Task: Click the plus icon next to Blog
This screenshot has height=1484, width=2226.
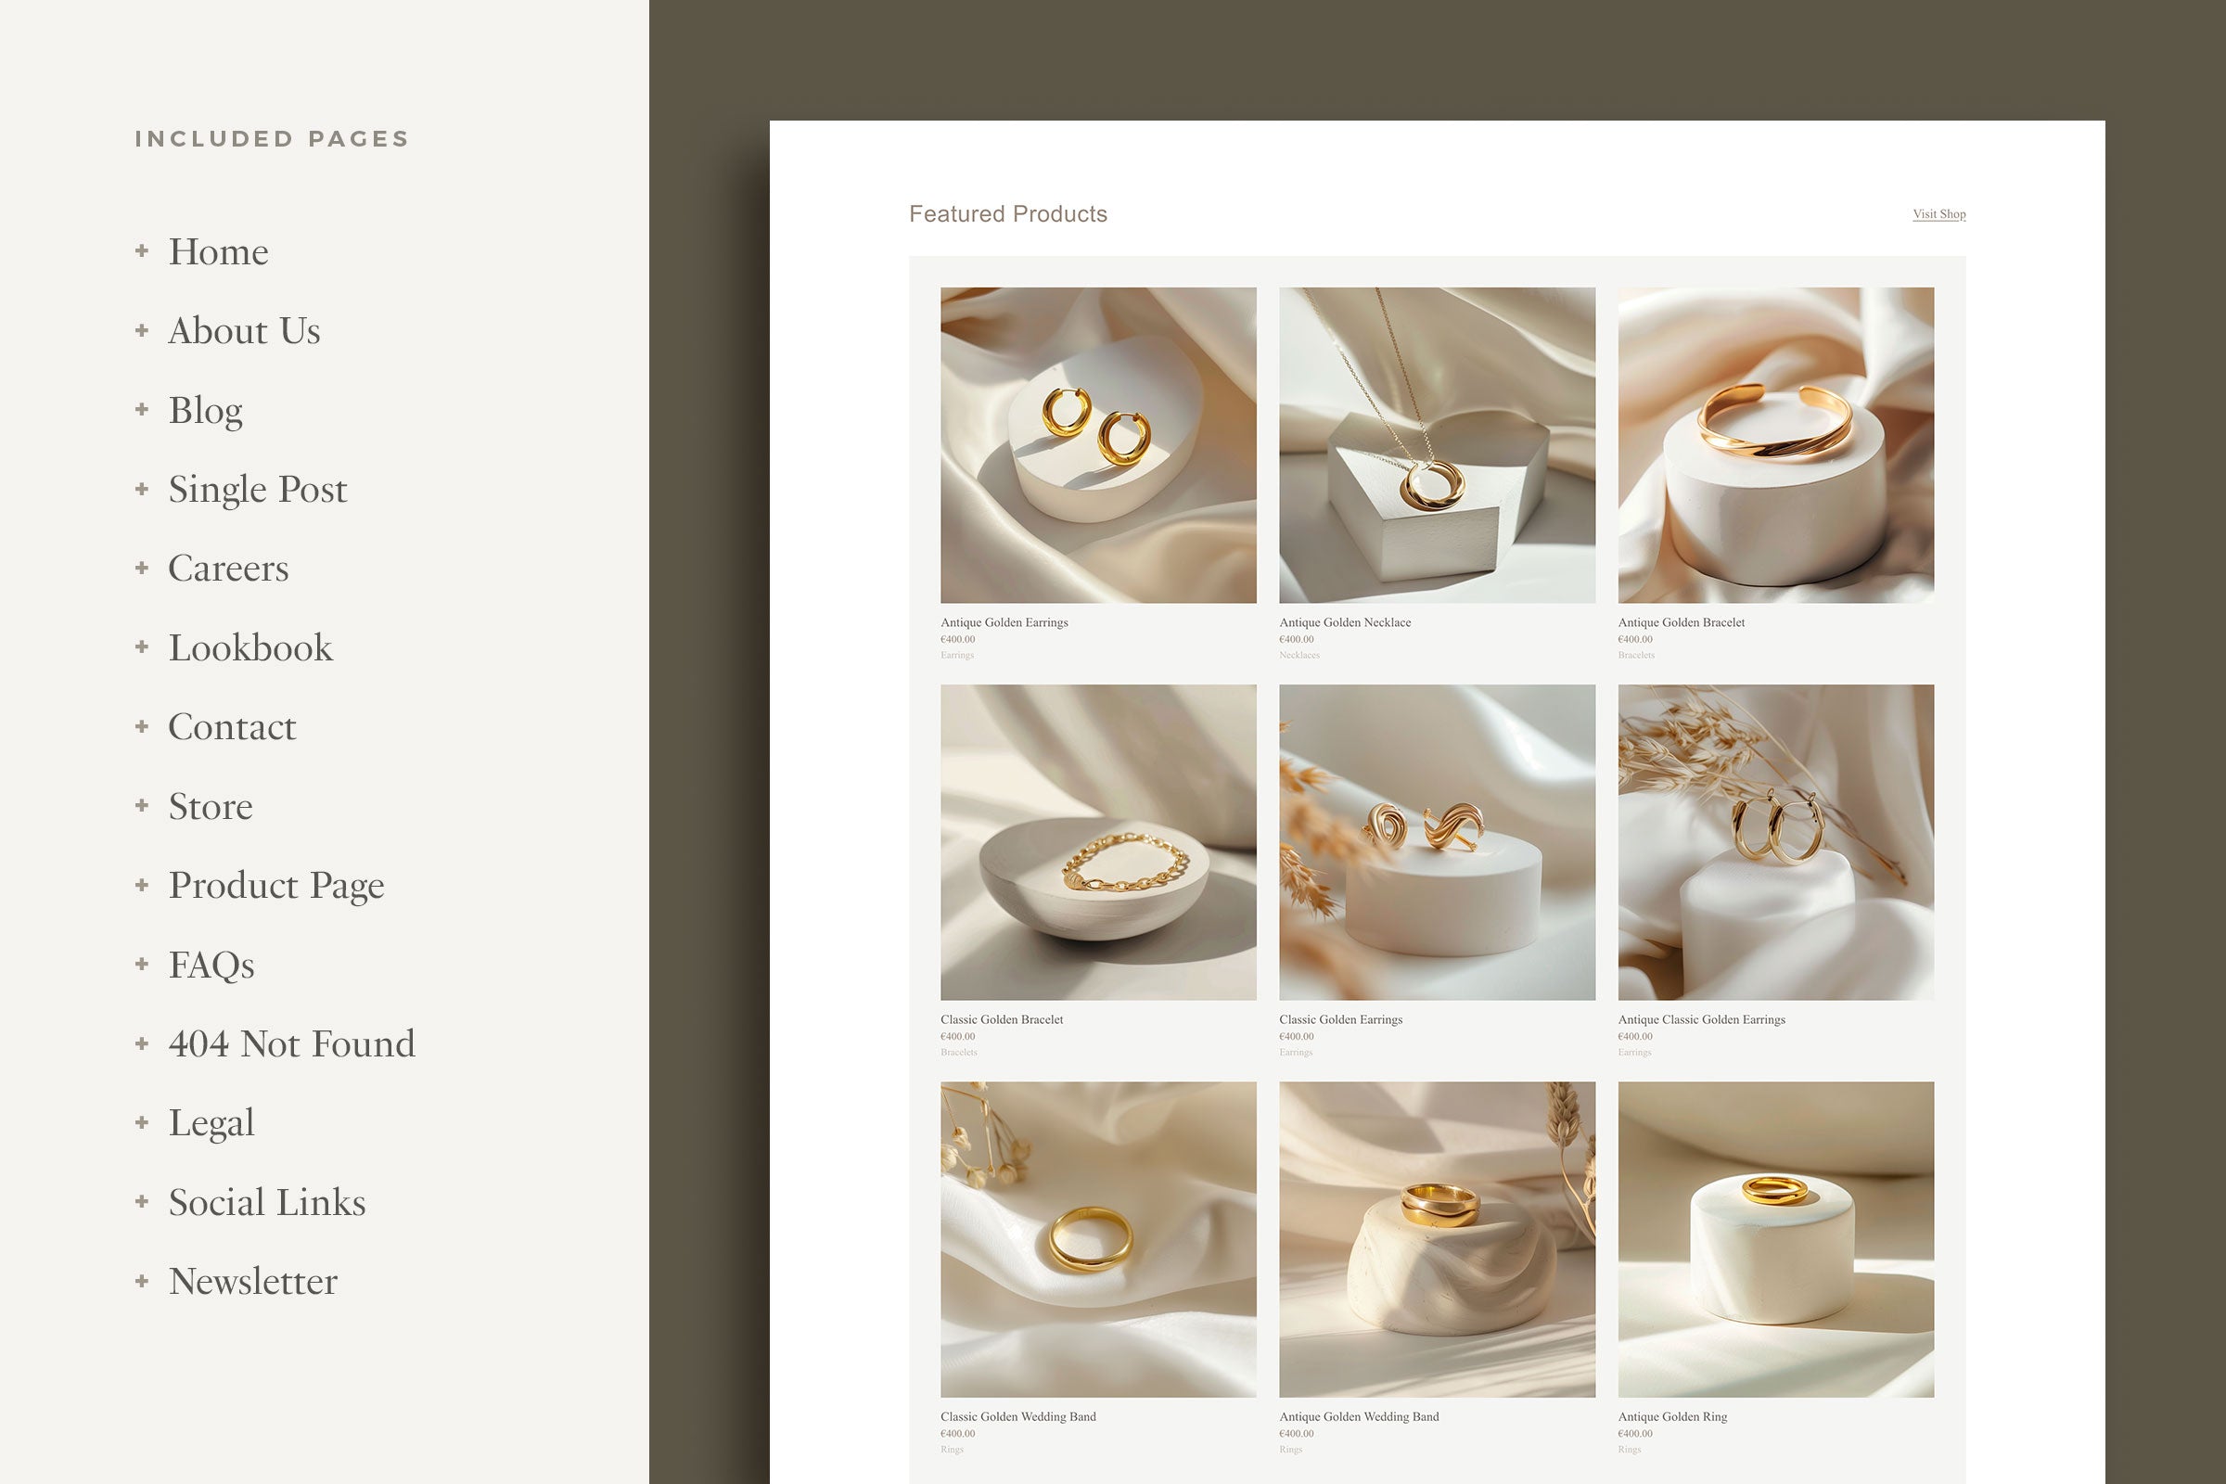Action: pos(142,410)
